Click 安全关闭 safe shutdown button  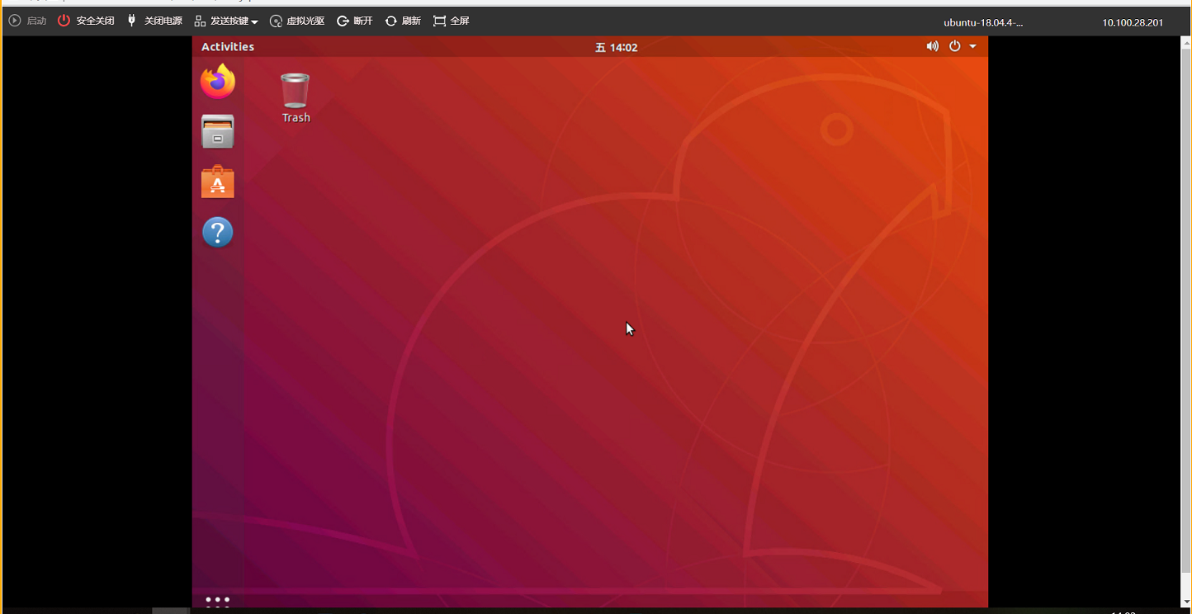click(86, 21)
